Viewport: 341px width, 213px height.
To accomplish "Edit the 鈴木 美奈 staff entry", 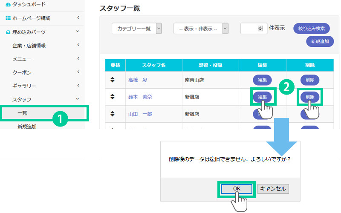I will (262, 97).
